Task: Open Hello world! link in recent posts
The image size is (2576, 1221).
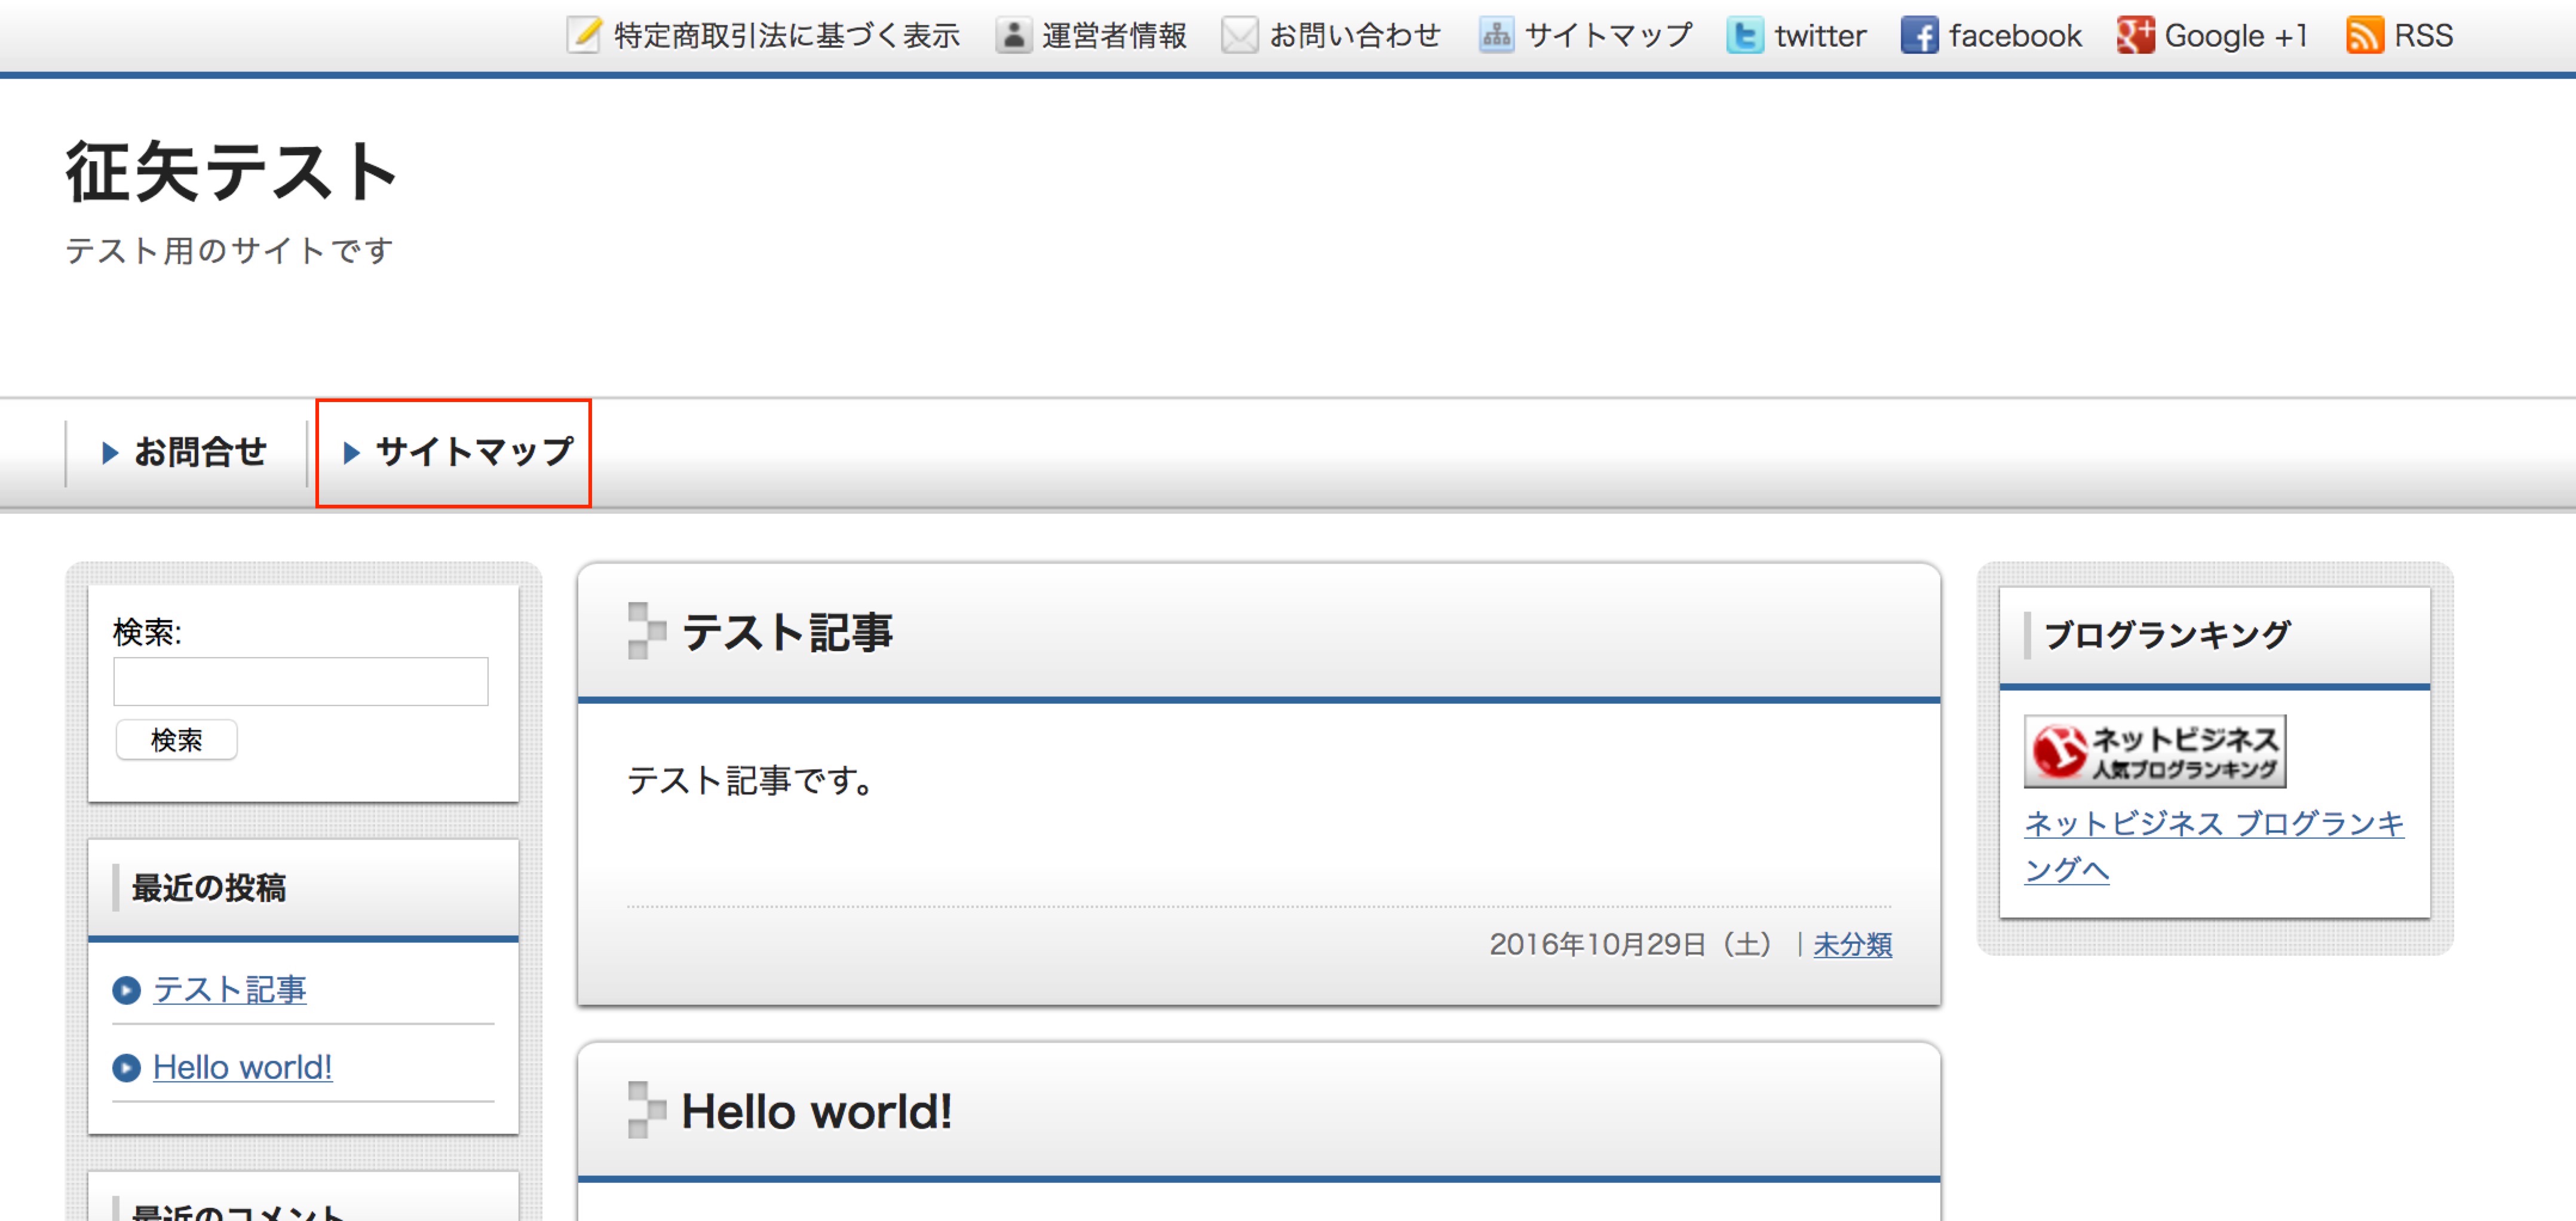Action: (x=242, y=1067)
